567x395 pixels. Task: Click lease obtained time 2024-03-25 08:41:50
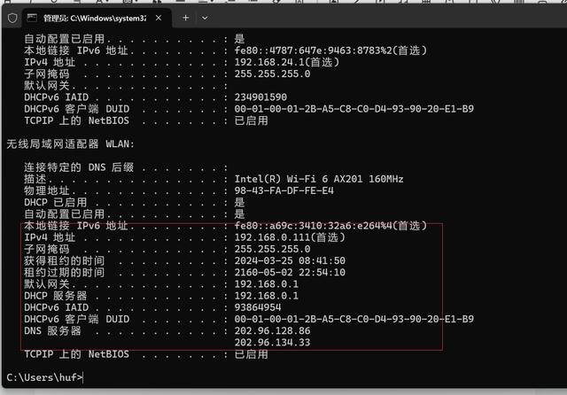(290, 260)
